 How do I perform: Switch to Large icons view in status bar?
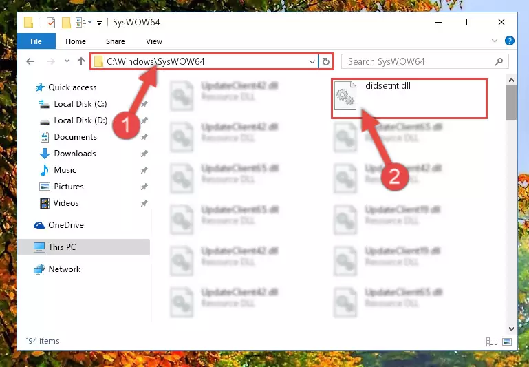(x=507, y=342)
